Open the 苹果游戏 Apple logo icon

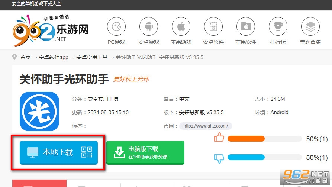pos(181,27)
